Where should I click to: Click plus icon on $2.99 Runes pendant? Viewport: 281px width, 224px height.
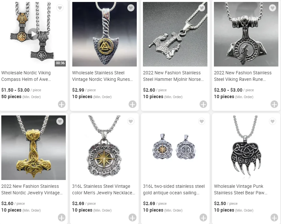tap(133, 104)
